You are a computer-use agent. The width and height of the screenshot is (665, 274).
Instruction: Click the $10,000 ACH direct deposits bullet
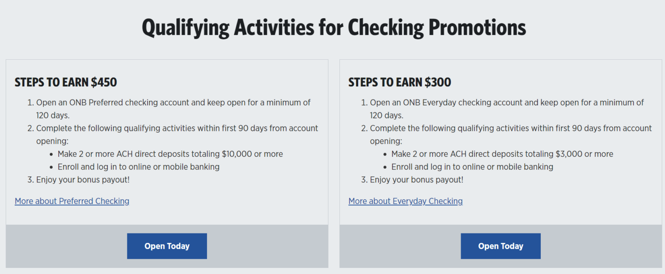point(170,154)
